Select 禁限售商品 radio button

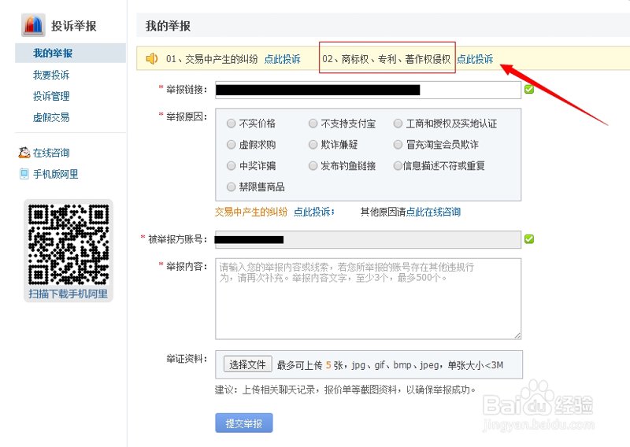[x=231, y=187]
